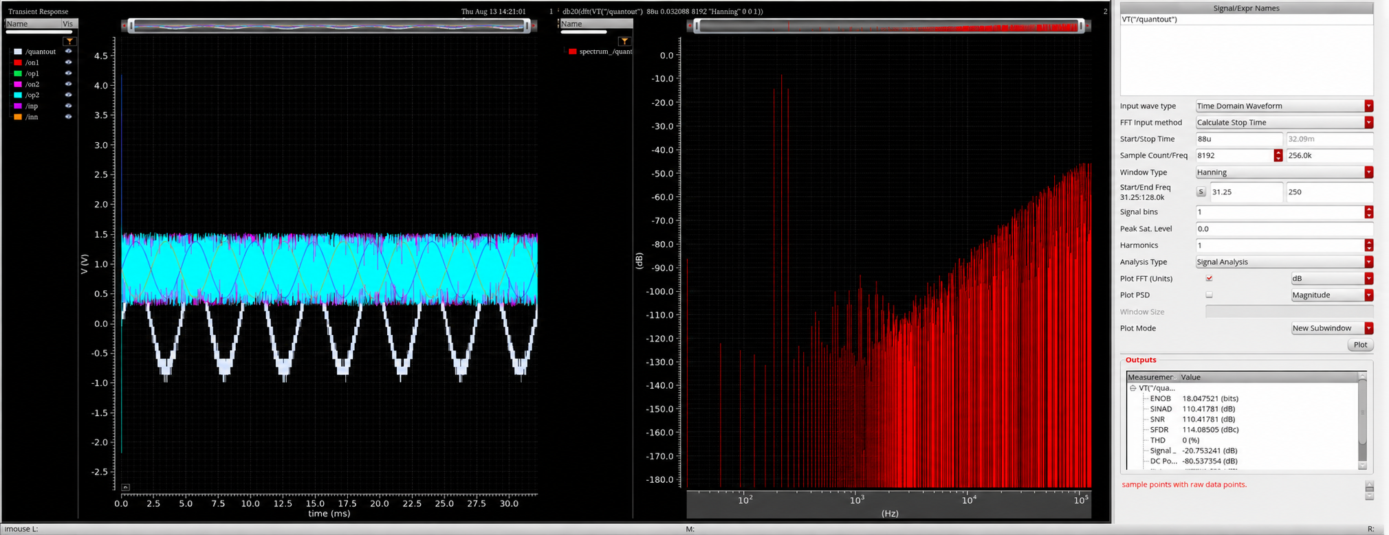Click the End Freq field showing 250

coord(1328,192)
